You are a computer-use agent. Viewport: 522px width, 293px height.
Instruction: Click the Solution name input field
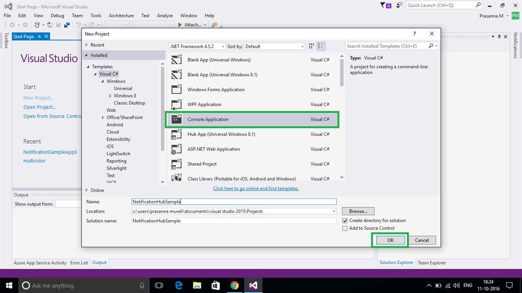233,221
